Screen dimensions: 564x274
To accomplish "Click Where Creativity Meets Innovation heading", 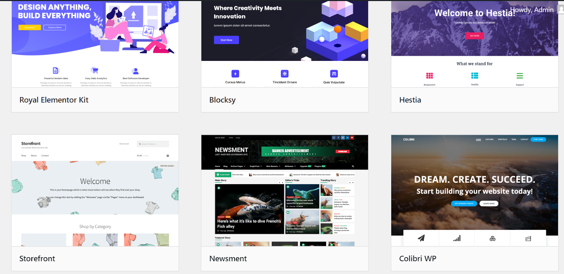I will [248, 12].
